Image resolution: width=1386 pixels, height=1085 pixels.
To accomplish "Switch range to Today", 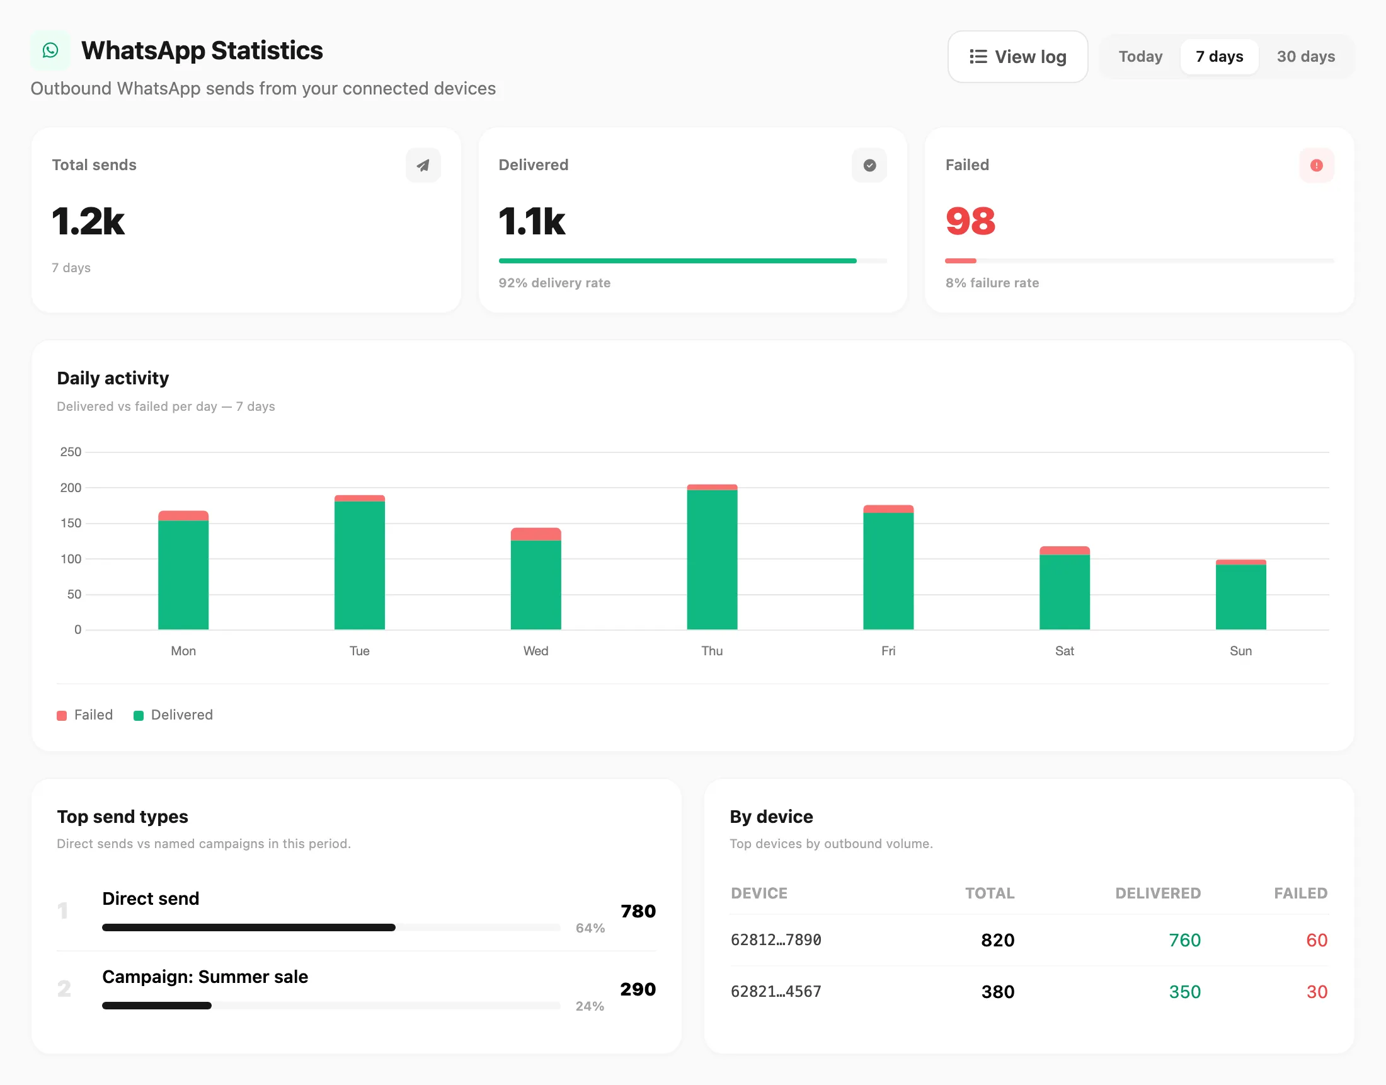I will (x=1140, y=57).
